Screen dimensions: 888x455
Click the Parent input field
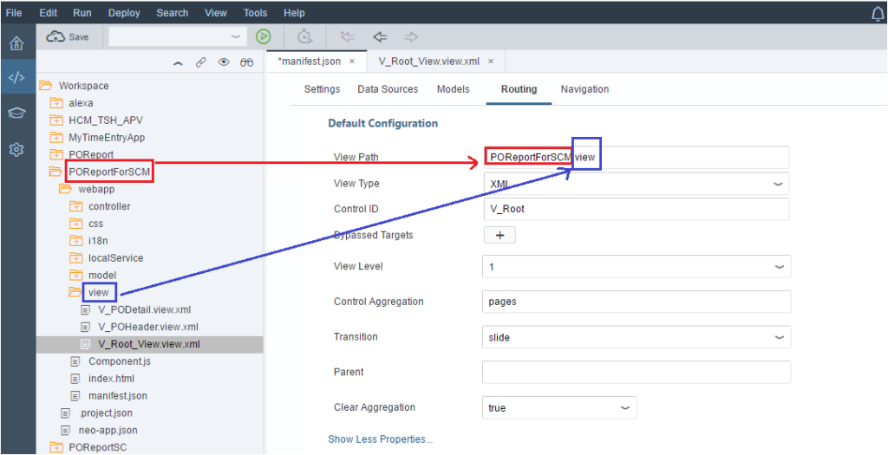(636, 372)
